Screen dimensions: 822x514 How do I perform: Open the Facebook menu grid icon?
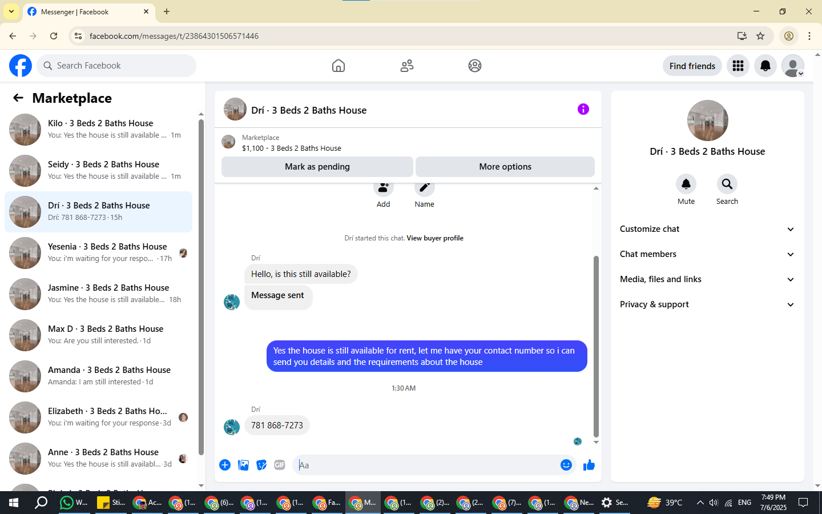point(738,66)
